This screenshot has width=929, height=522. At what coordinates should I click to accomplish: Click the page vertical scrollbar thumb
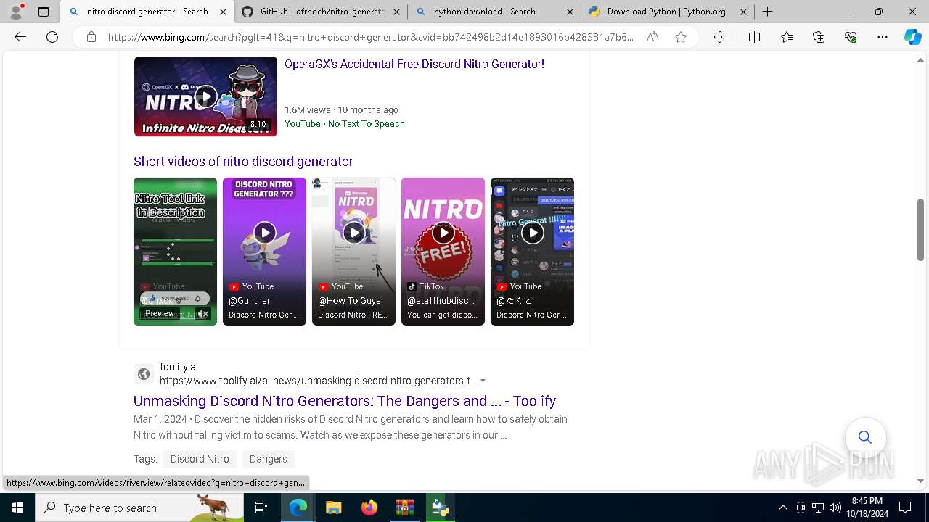(921, 229)
